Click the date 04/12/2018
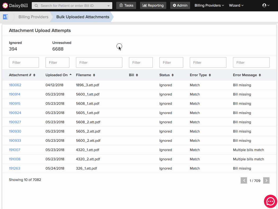This screenshot has width=278, height=209. (55, 85)
